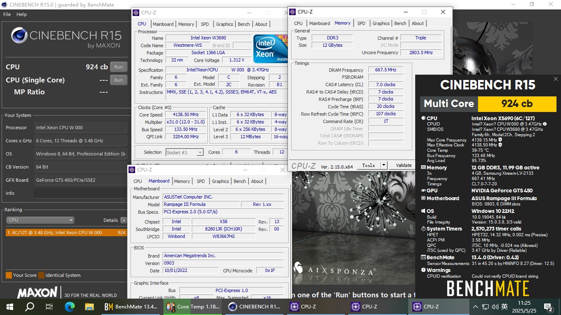Click the Intel Xeon inside logo
The width and height of the screenshot is (561, 315).
[x=270, y=49]
